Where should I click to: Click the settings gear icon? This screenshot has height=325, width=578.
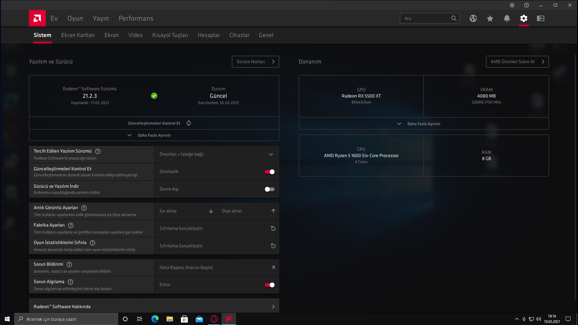[524, 19]
